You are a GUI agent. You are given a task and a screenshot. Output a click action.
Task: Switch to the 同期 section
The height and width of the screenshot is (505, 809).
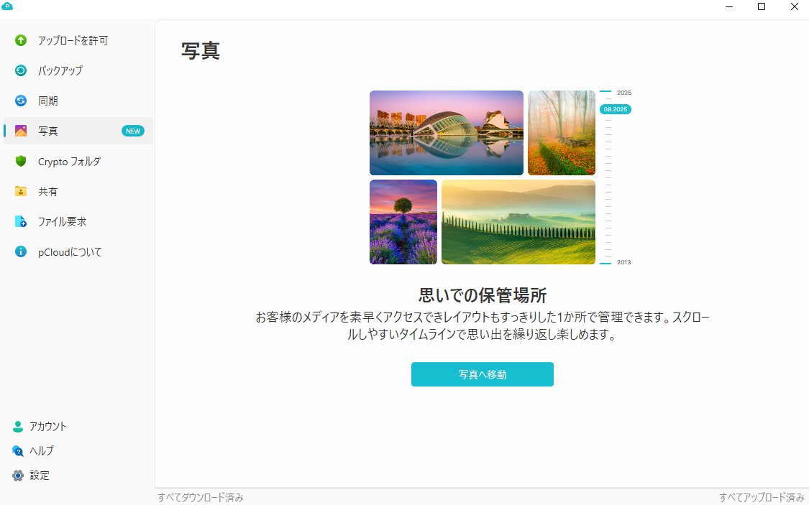click(x=78, y=101)
